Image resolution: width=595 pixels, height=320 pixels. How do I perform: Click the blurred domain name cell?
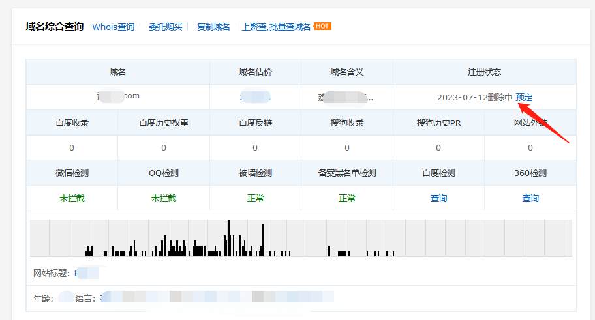coord(117,96)
